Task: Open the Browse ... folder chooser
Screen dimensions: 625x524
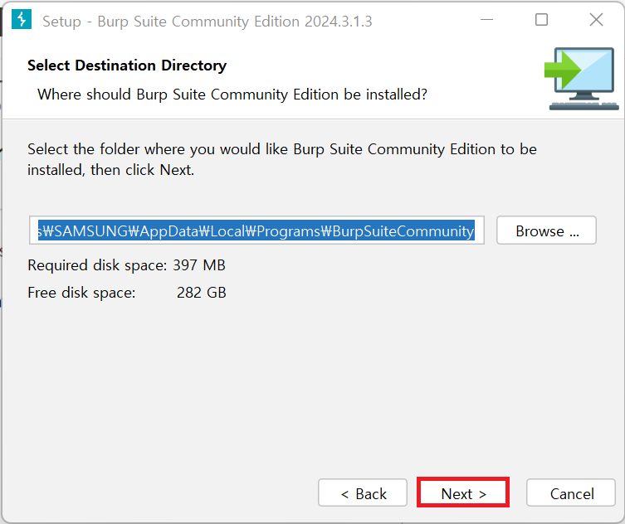Action: tap(546, 230)
